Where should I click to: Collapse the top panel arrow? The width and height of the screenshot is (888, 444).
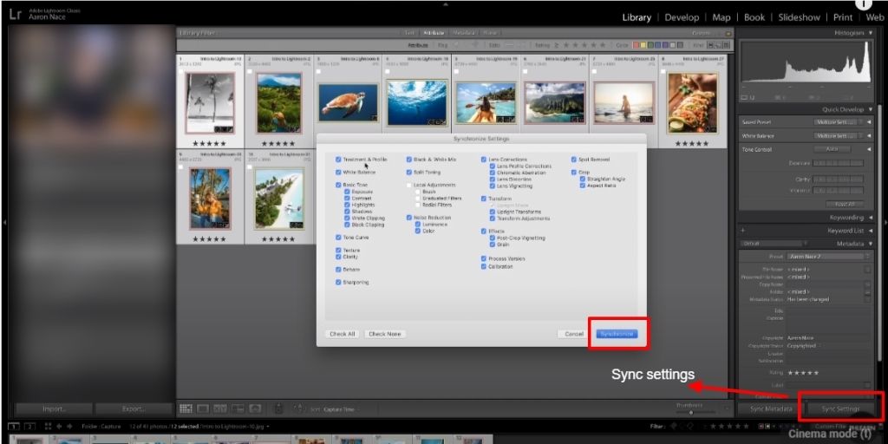click(445, 4)
